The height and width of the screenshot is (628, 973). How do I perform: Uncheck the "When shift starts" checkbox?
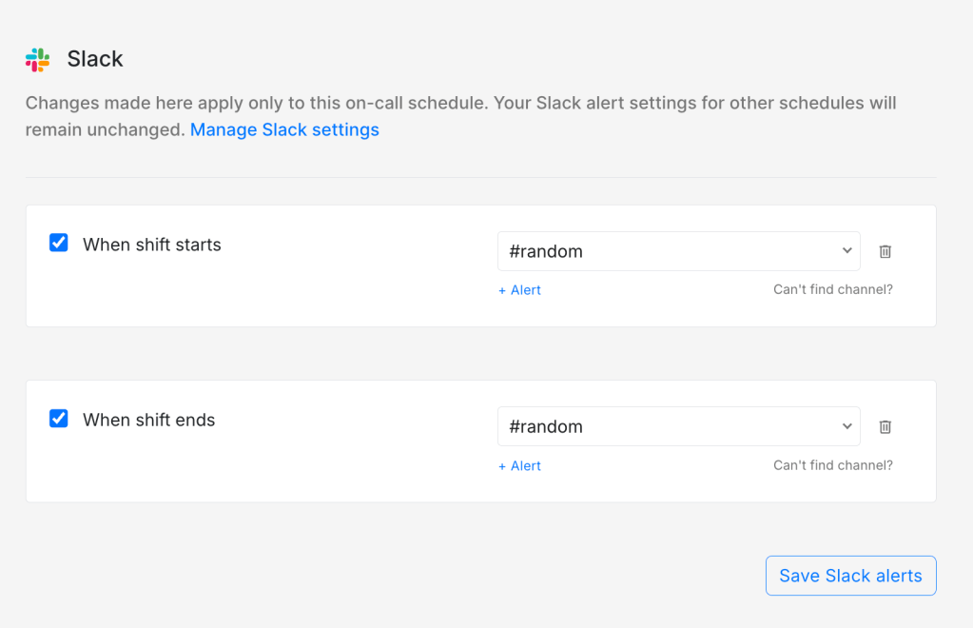click(58, 243)
